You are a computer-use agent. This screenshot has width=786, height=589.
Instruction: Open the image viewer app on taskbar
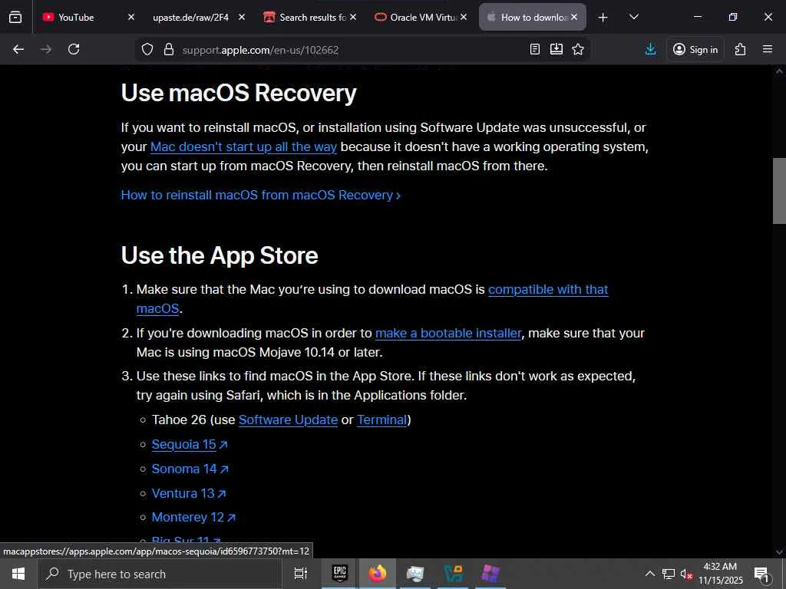(415, 574)
